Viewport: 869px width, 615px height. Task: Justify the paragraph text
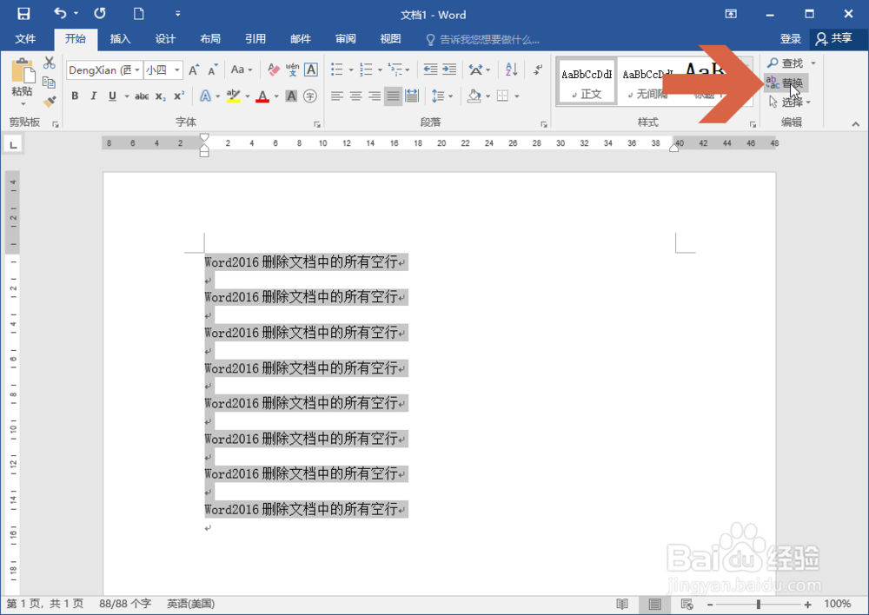(x=393, y=96)
